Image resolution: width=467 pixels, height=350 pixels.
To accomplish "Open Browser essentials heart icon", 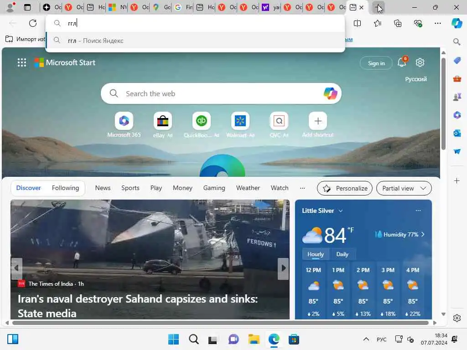I will click(418, 23).
